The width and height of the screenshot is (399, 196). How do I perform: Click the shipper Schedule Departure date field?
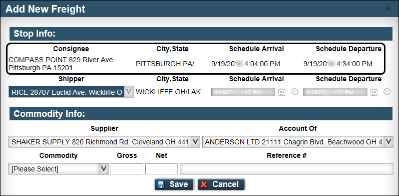coord(335,92)
